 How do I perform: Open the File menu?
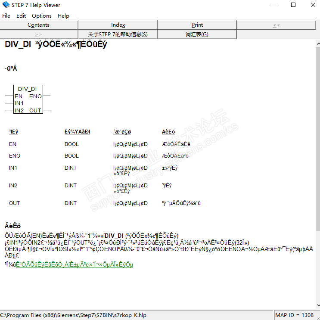(6, 16)
